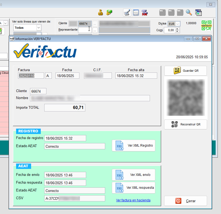Viewport: 221px width, 214px height.
Task: Click the Factura number field 20250110
Action: pos(31,76)
